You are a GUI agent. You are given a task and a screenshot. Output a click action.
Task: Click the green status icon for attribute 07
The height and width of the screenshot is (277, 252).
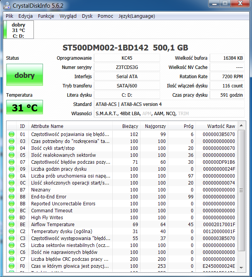(x=12, y=162)
